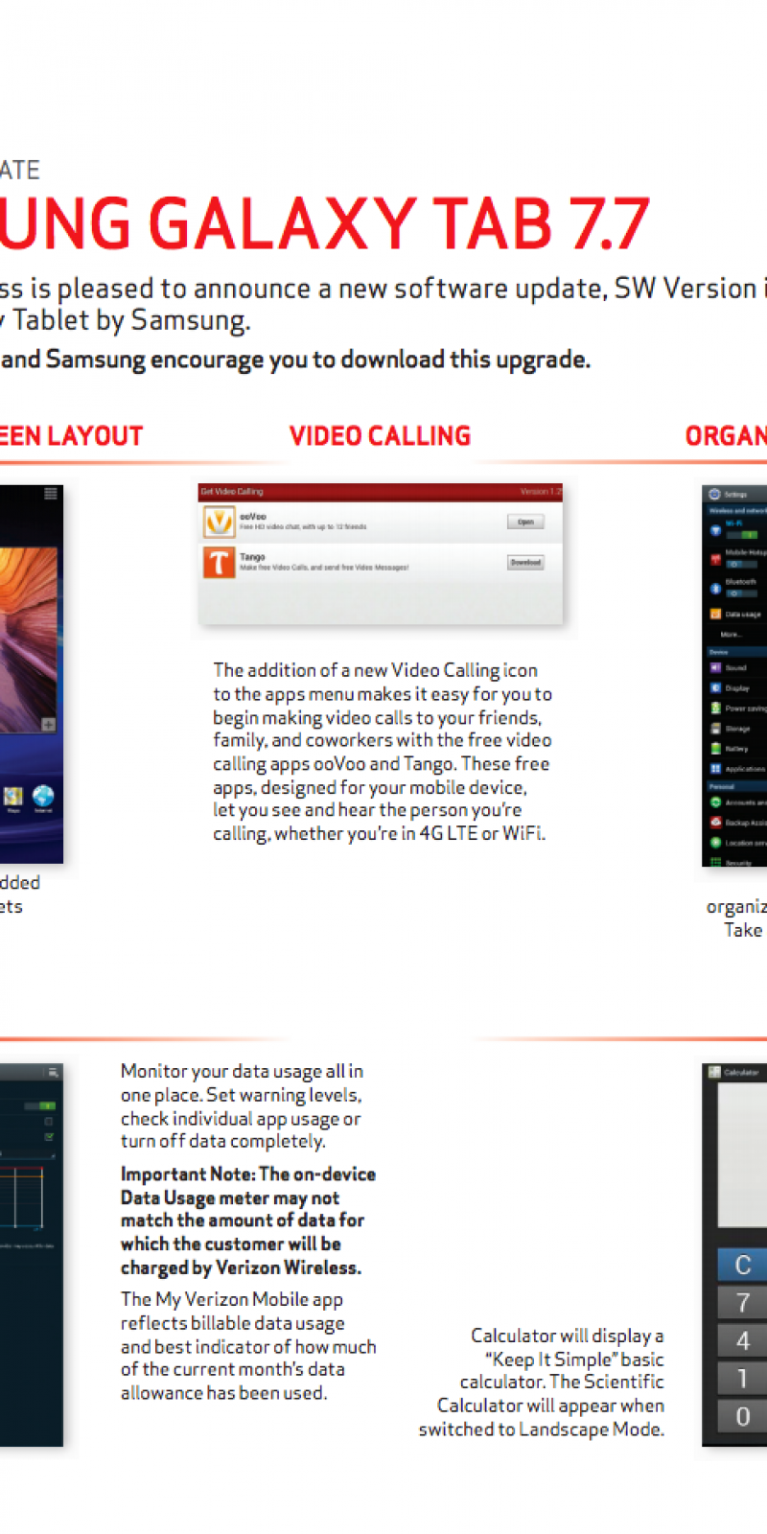
Task: Click 'Monitor your data usage all in' text
Action: (242, 1072)
